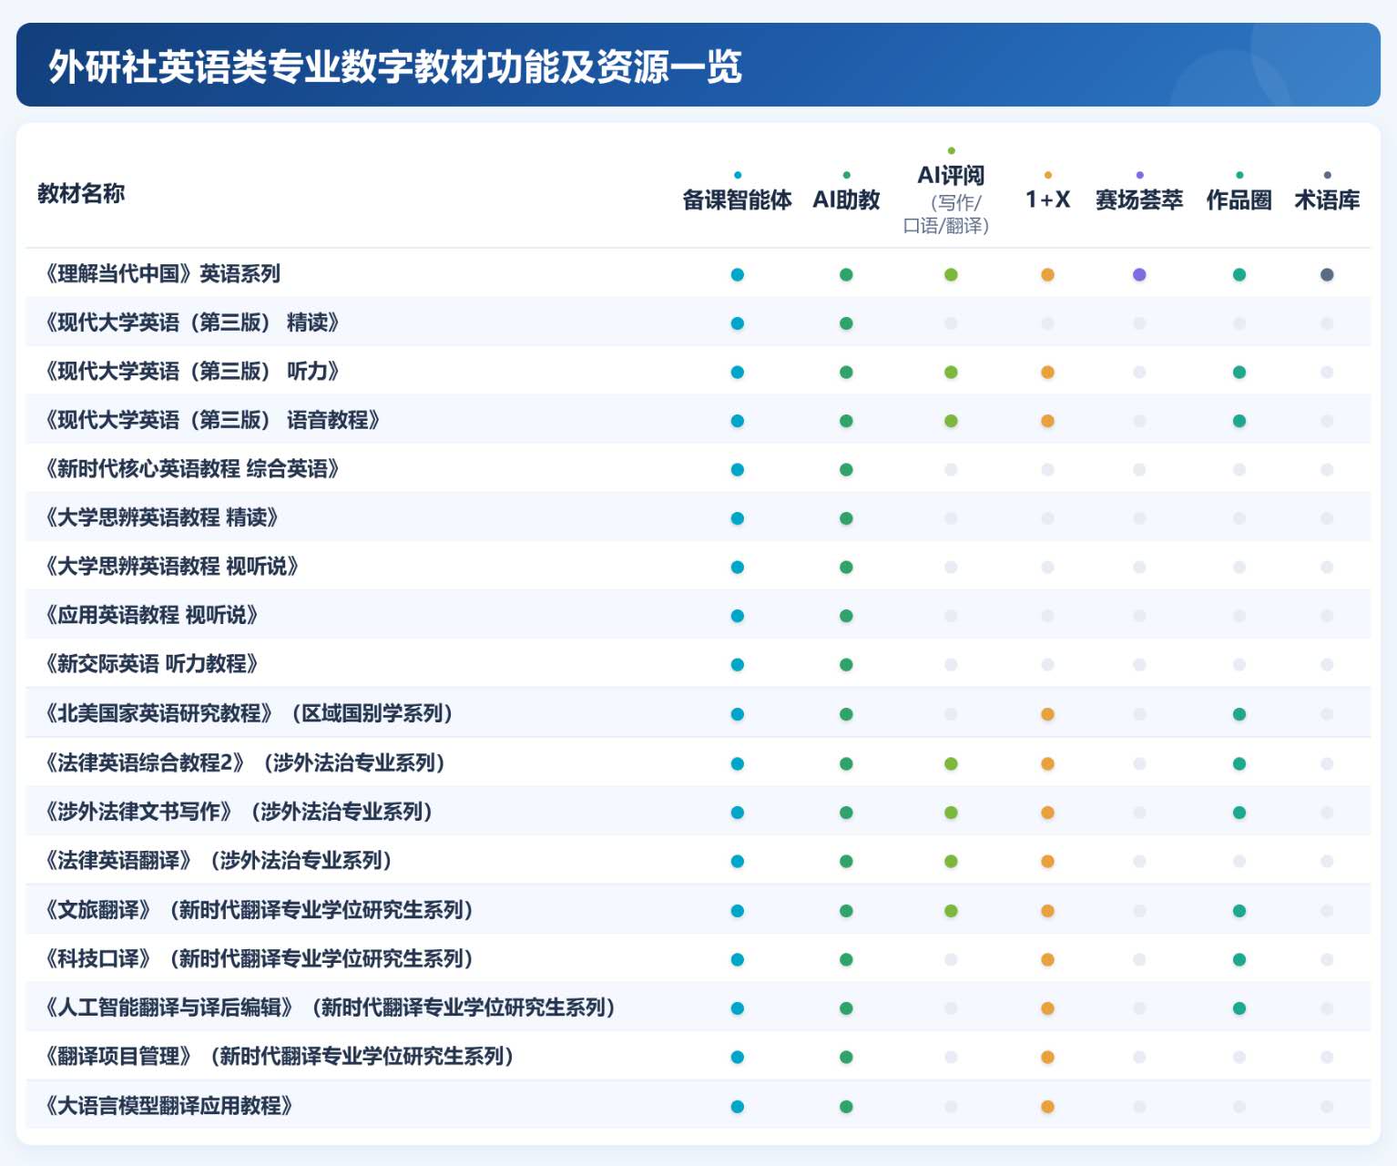
Task: Select row 《现代大学英语（第三版）精读》
Action: (x=698, y=323)
